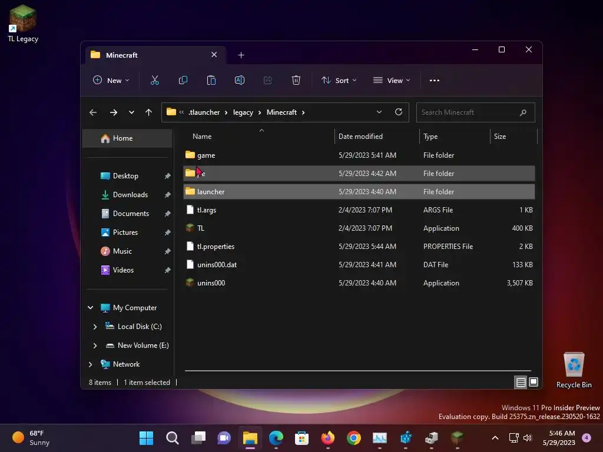
Task: Click the Copy icon in toolbar
Action: click(x=183, y=80)
